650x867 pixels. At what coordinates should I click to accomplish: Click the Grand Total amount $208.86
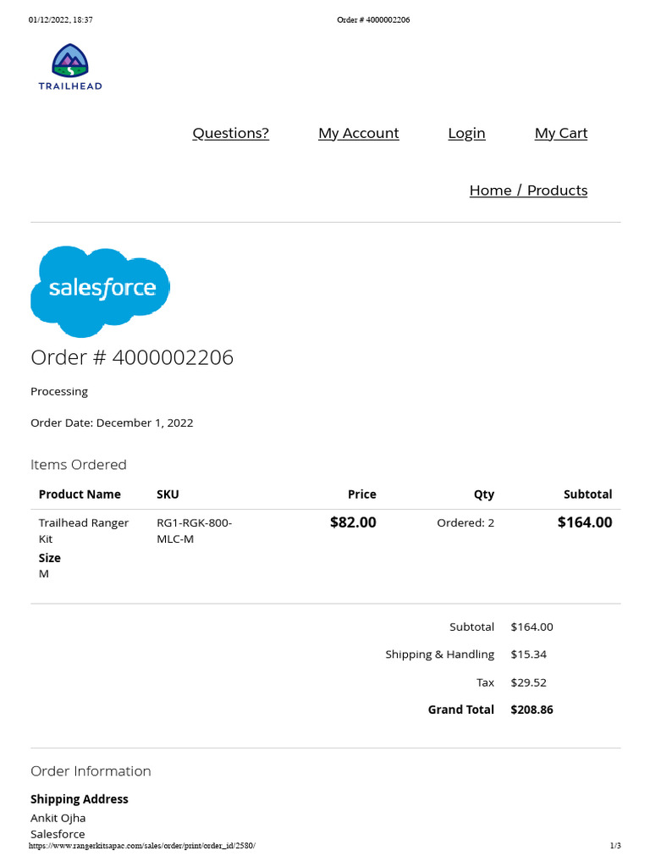532,710
